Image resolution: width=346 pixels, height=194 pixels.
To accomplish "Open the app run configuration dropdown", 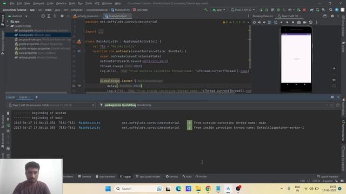I will pyautogui.click(x=218, y=10).
